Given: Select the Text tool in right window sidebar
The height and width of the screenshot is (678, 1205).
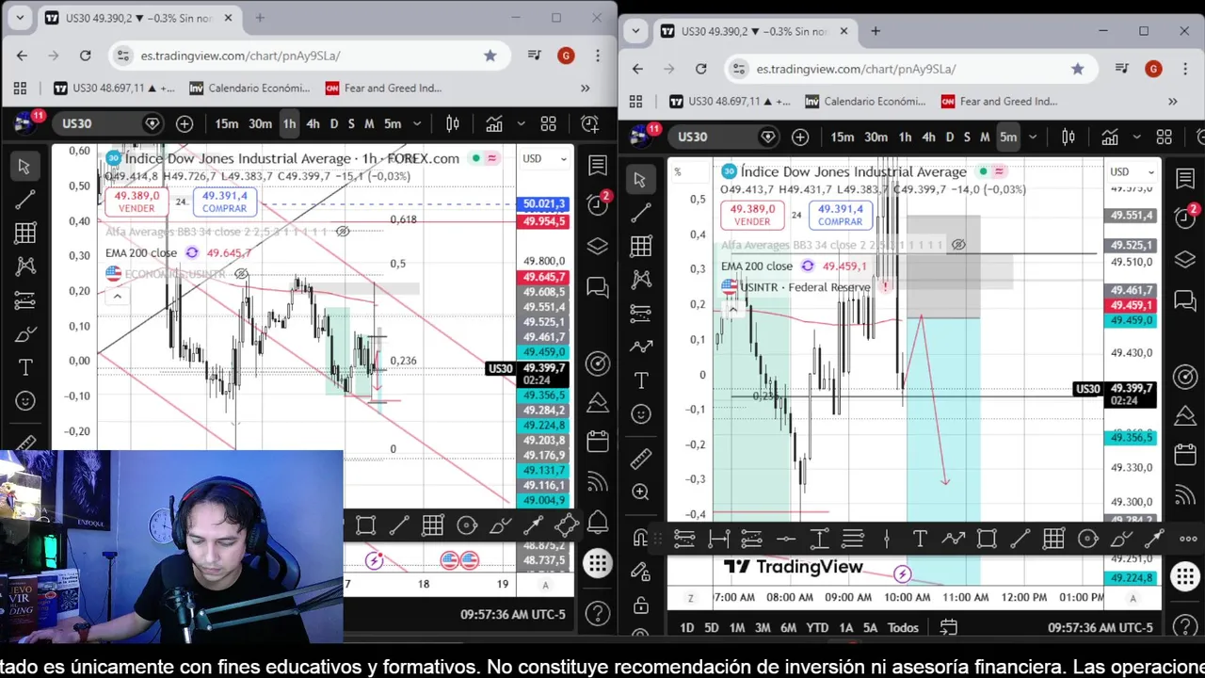Looking at the screenshot, I should 641,380.
